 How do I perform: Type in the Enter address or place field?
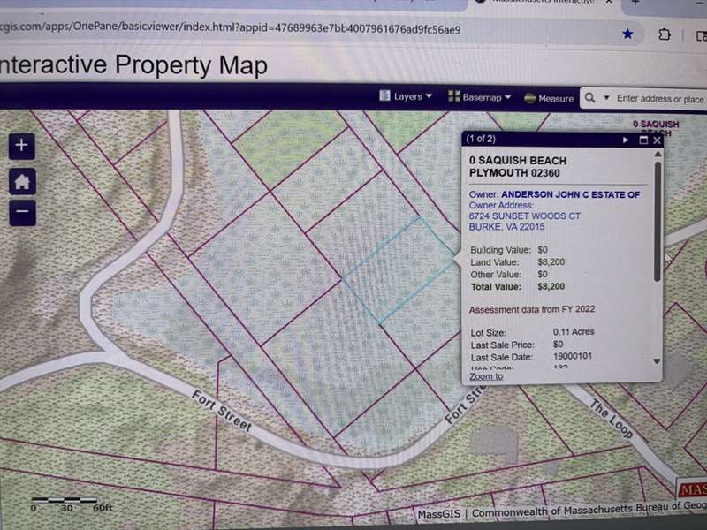pos(658,99)
